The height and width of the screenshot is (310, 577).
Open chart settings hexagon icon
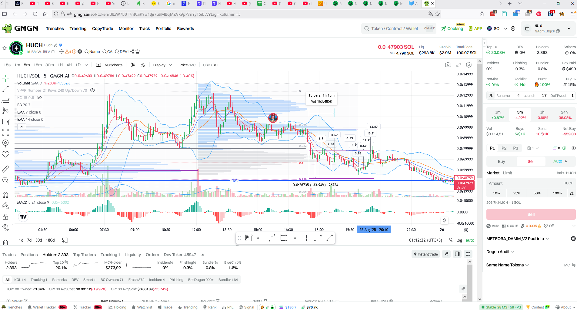(x=469, y=65)
